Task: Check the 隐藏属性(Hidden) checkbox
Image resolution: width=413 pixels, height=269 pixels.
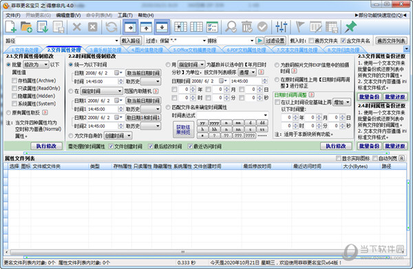Action: pos(14,96)
